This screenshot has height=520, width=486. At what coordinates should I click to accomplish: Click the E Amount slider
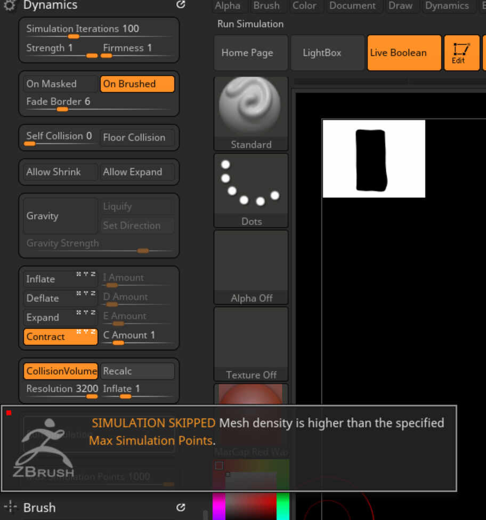point(137,318)
